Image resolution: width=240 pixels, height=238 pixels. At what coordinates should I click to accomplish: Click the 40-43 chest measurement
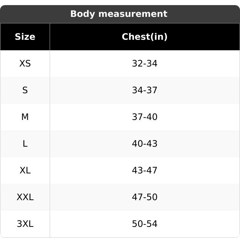(x=144, y=144)
